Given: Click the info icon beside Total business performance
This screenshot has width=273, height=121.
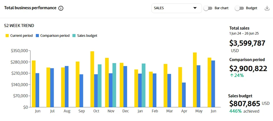Looking at the screenshot, I should click(61, 8).
